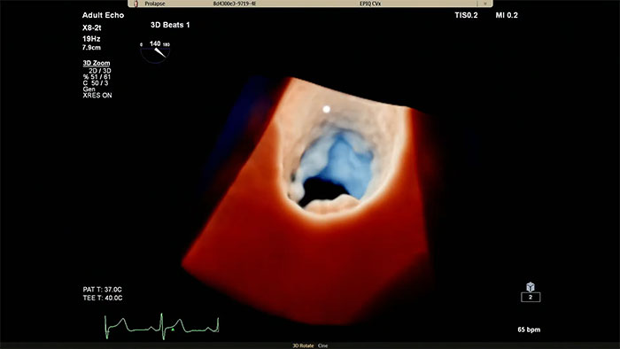
Task: Click the '65 bpm' heart rate value
Action: pos(529,330)
